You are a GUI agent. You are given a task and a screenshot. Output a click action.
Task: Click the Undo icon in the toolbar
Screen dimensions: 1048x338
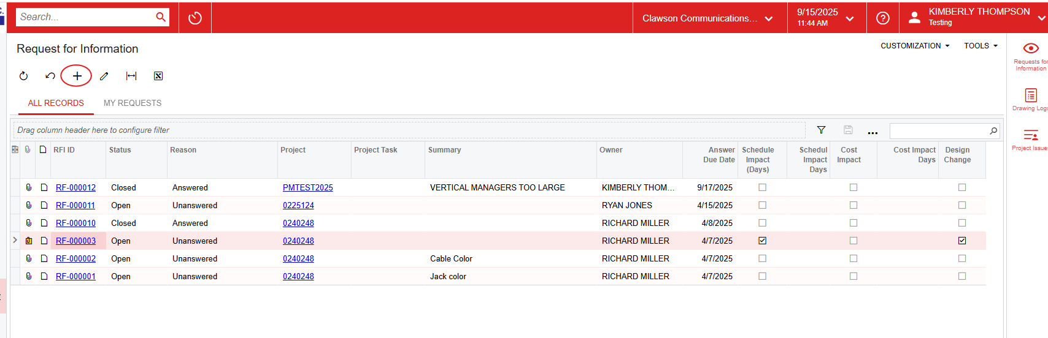click(x=50, y=76)
